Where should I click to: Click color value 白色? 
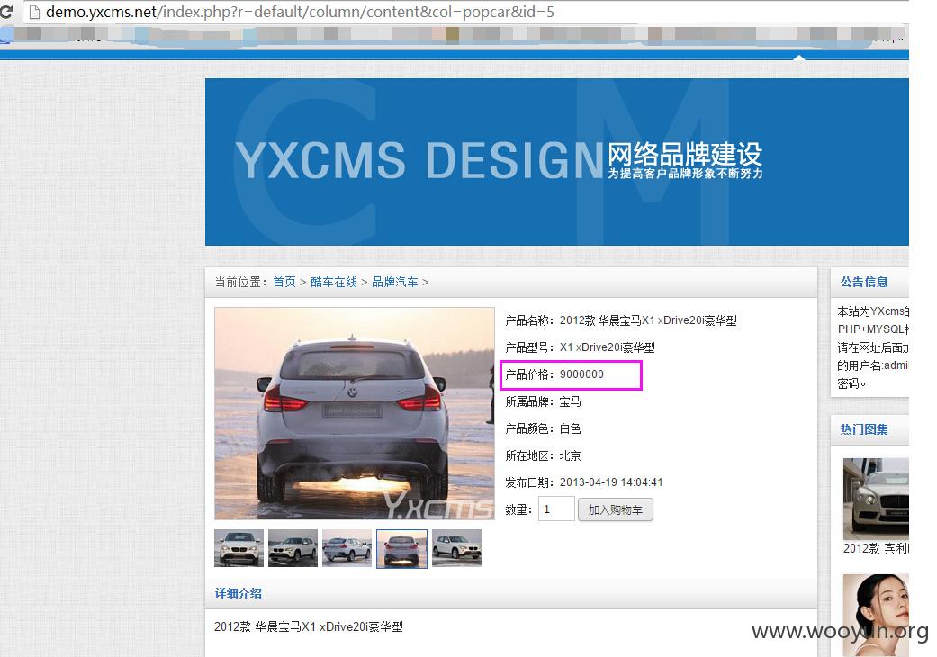point(570,428)
